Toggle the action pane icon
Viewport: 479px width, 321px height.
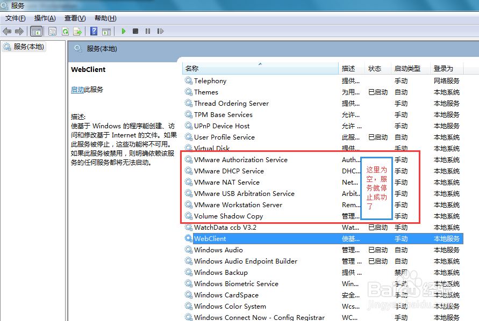(x=106, y=31)
